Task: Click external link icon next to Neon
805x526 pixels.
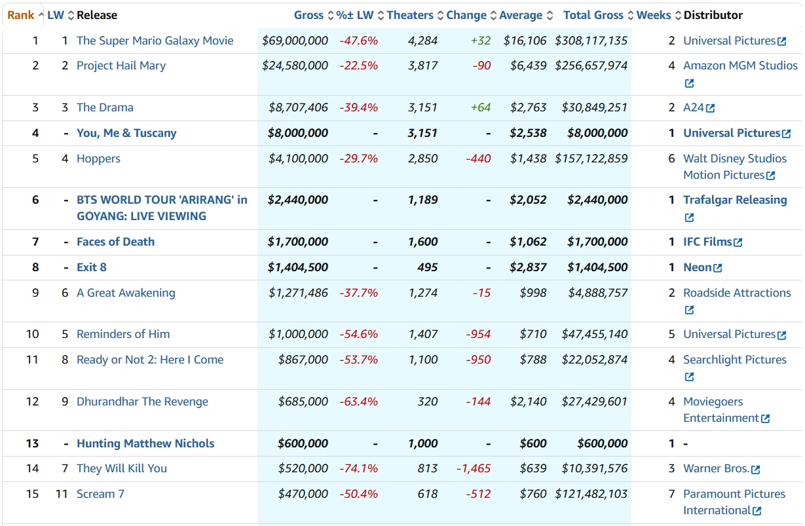Action: point(718,268)
